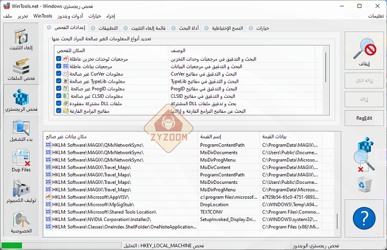Click the scan location column header (المكان للفحص)
This screenshot has height=250, width=387.
click(111, 51)
